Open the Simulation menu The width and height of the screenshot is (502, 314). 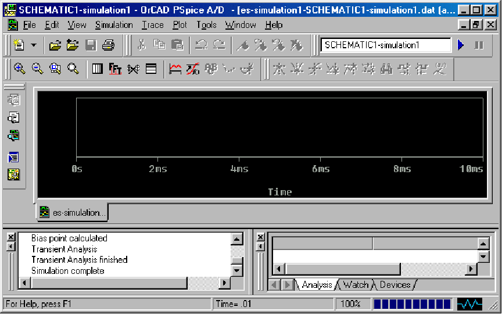coord(114,25)
